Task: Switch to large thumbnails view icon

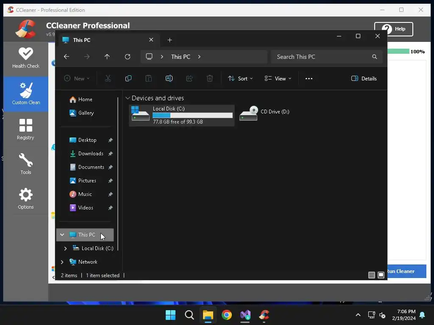Action: pyautogui.click(x=381, y=275)
